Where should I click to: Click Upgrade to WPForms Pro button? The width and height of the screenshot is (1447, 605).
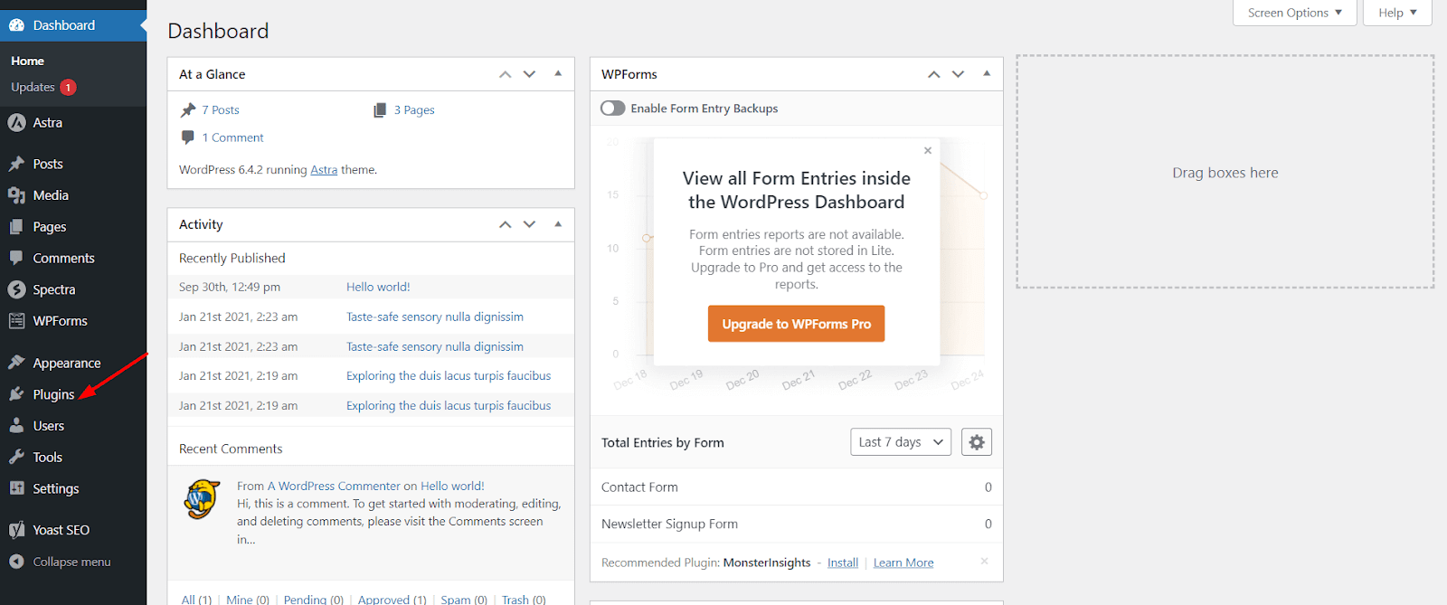pyautogui.click(x=796, y=324)
